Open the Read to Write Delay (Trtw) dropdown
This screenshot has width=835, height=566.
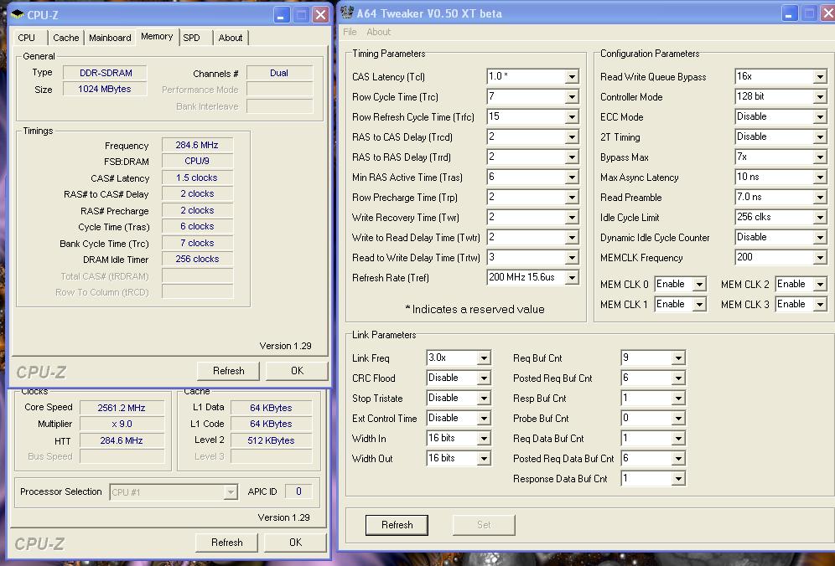572,258
